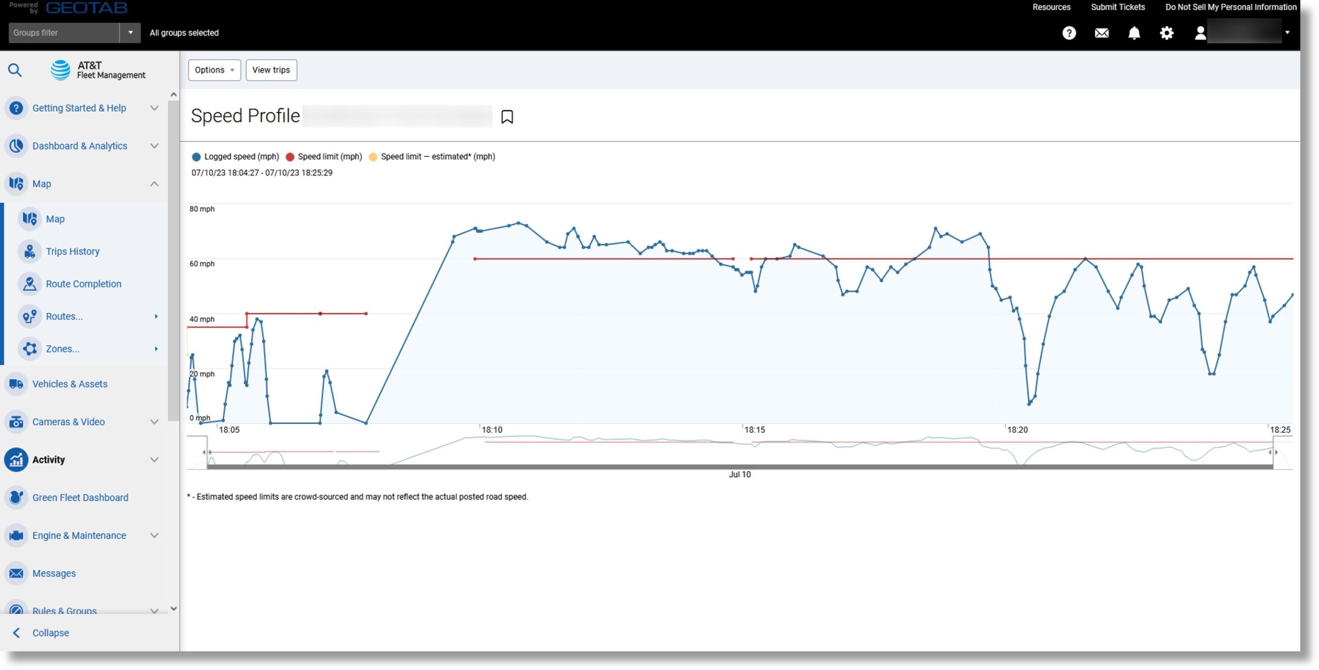Click the Getting Started & Help icon
This screenshot has height=670, width=1319.
tap(16, 108)
